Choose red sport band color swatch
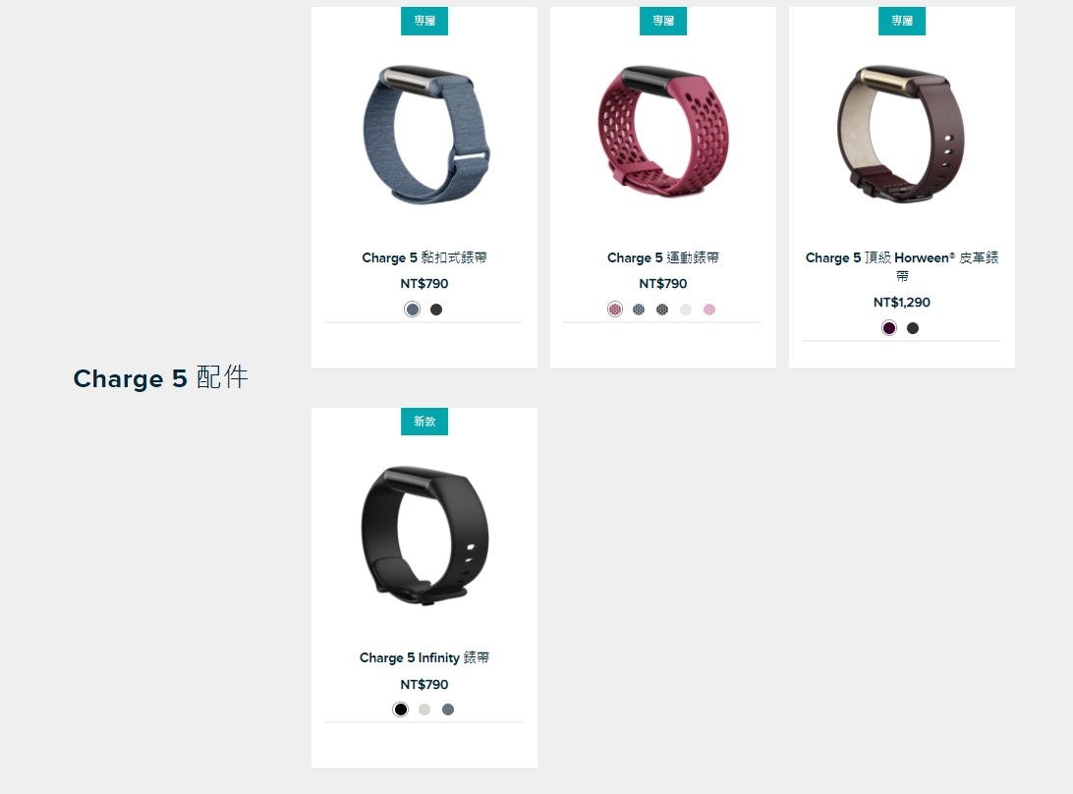 pos(615,310)
